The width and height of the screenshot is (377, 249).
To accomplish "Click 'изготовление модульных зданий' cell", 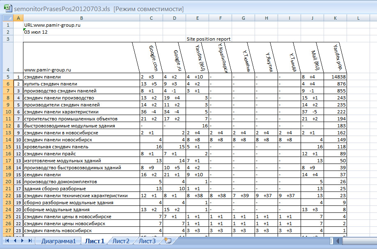I will 81,161.
